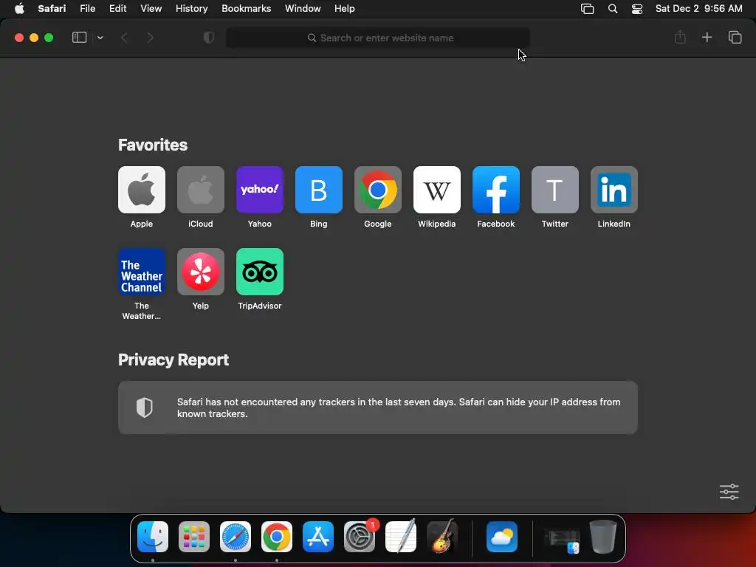Open System Settings from the Dock

click(360, 537)
